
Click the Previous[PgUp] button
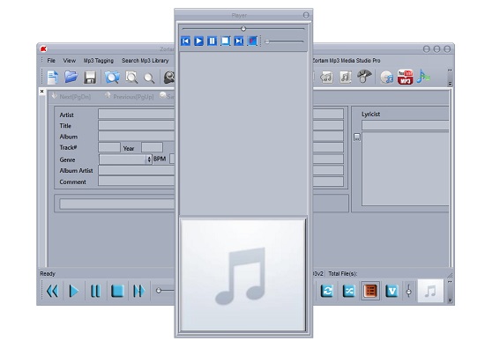click(129, 96)
